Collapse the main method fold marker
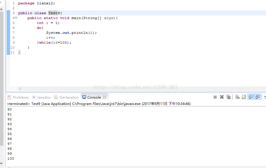Image resolution: width=266 pixels, height=168 pixels. [16, 18]
